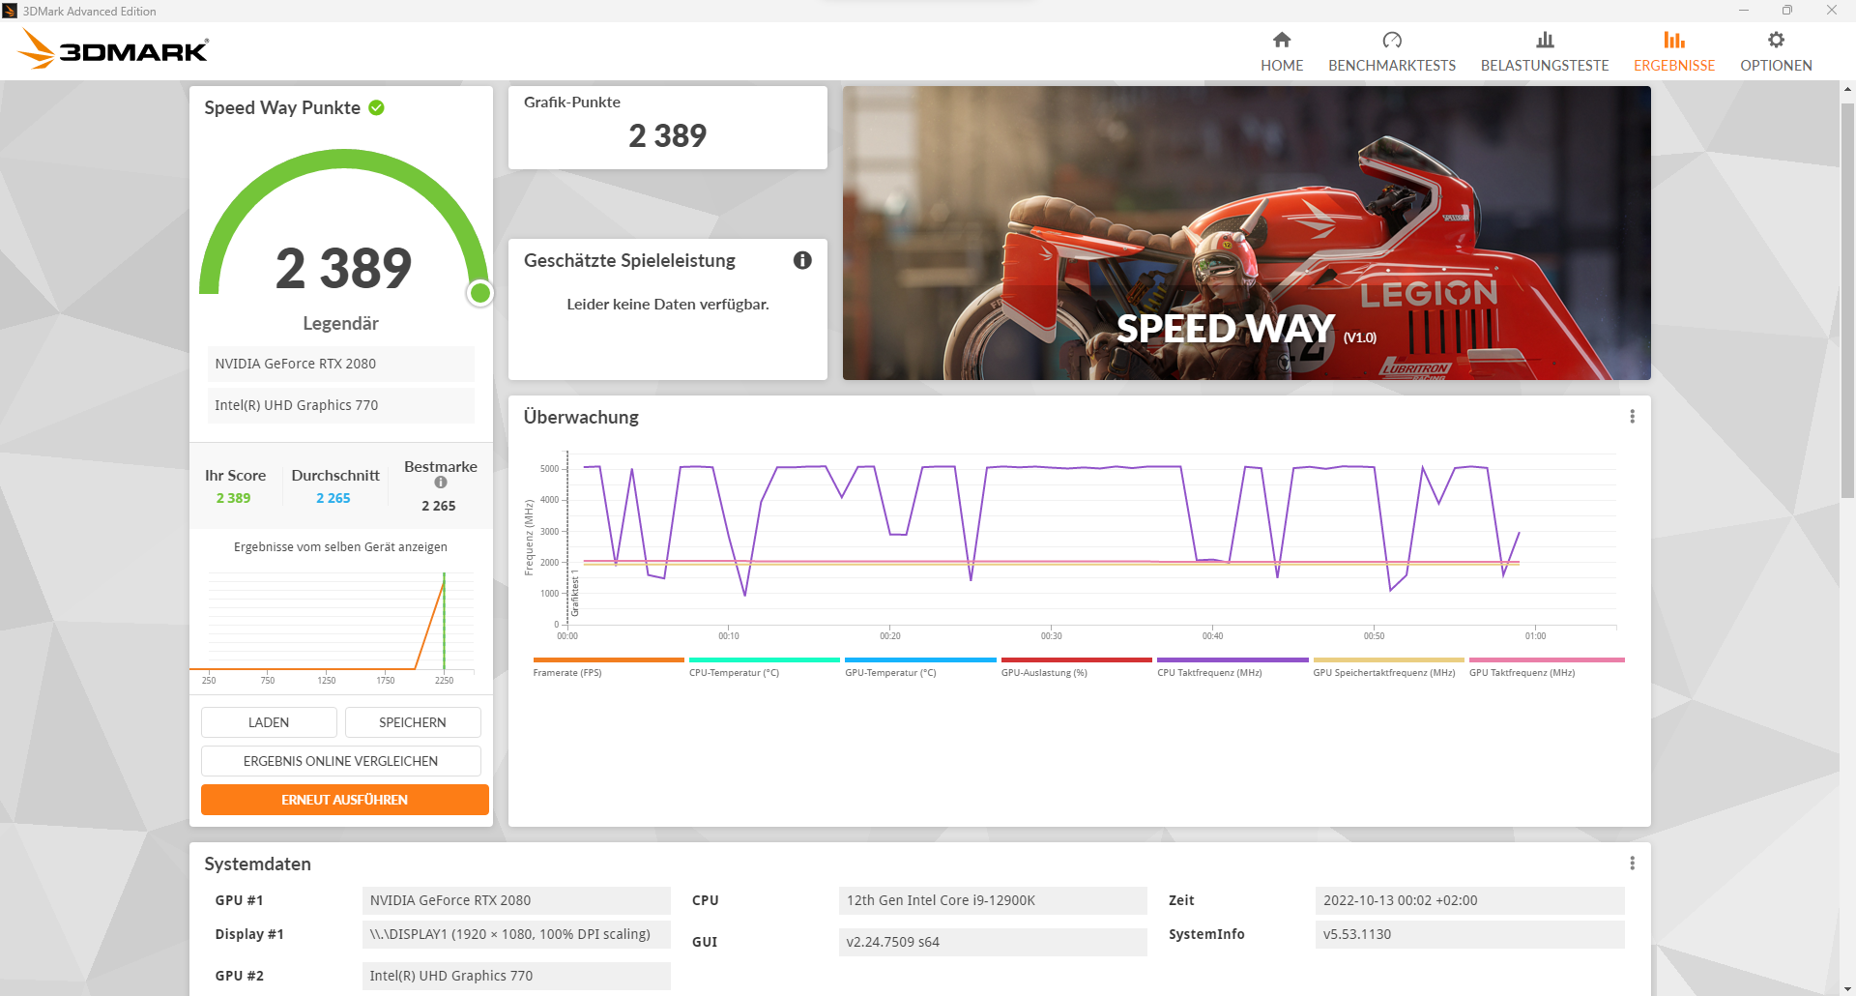Click the GPU #1 name field

click(516, 899)
